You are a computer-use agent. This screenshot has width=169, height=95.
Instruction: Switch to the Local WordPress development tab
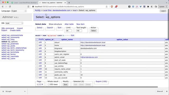[24, 3]
